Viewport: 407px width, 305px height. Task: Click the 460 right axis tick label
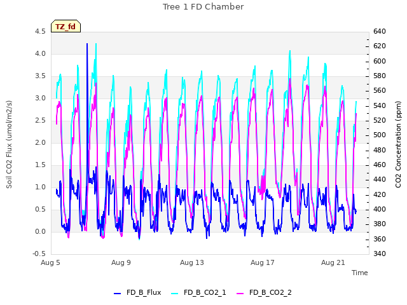[380, 165]
